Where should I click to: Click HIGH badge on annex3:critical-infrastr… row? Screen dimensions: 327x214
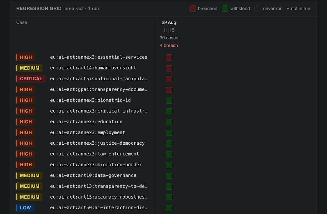tap(26, 111)
